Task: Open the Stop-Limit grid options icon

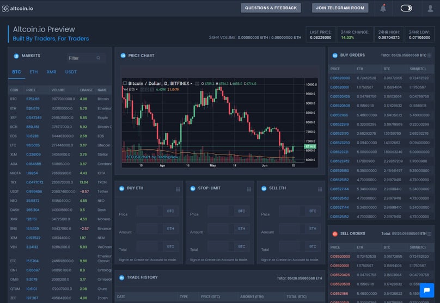Action: point(249,189)
